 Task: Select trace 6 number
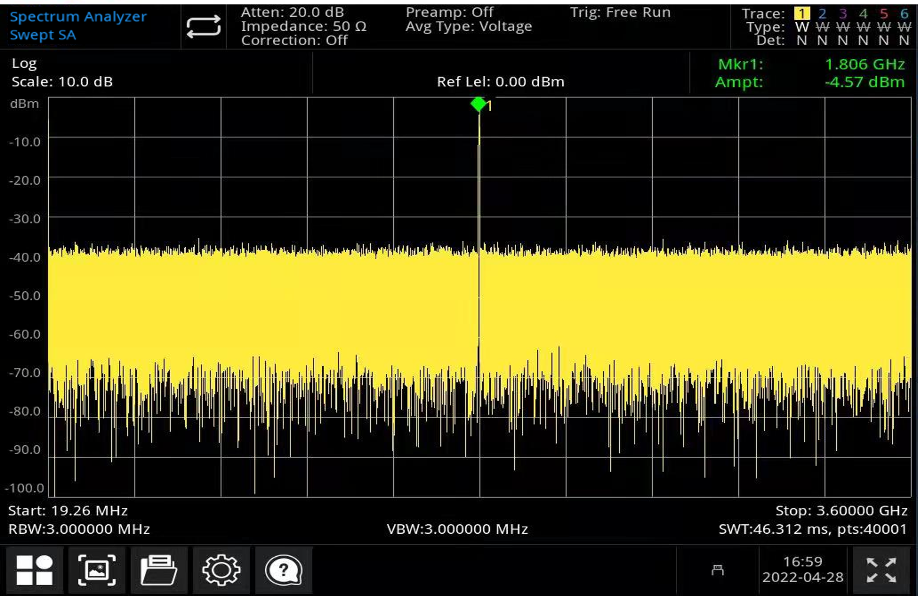click(904, 14)
